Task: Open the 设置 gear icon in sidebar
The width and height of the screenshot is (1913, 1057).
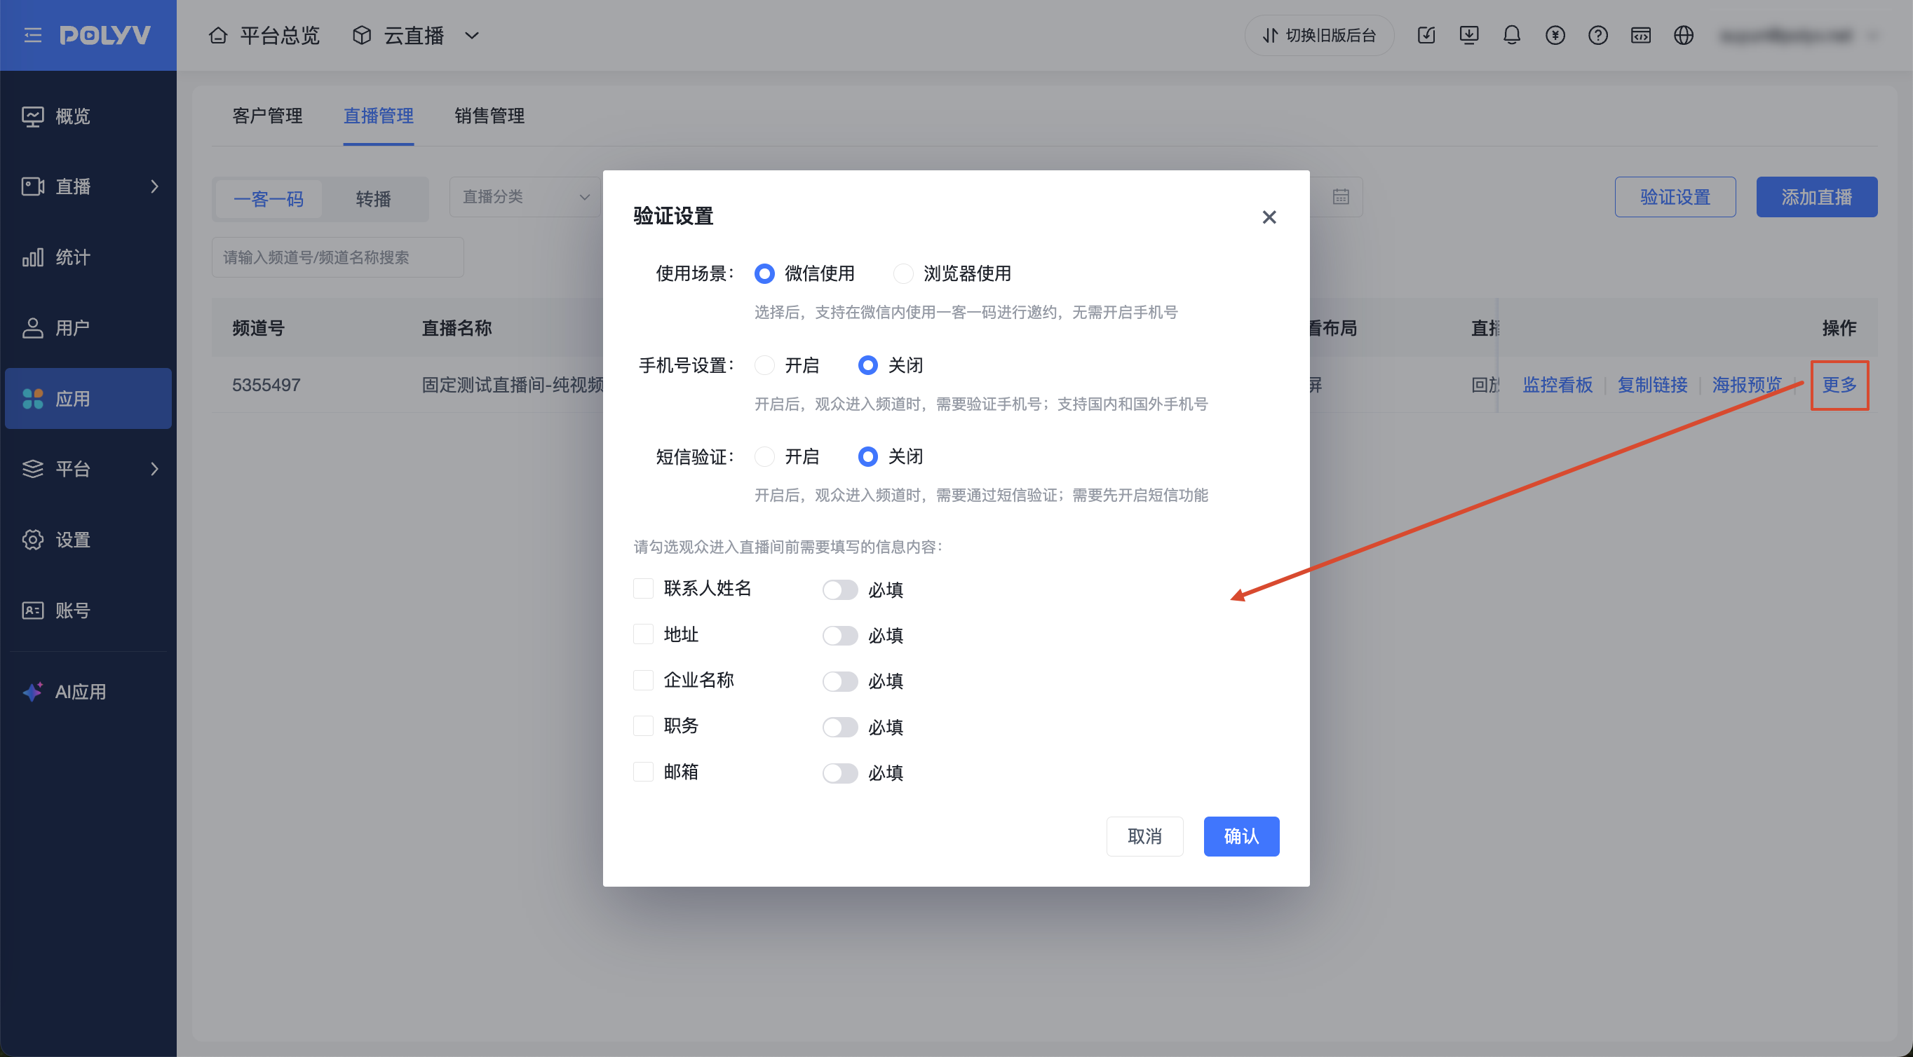Action: 33,540
